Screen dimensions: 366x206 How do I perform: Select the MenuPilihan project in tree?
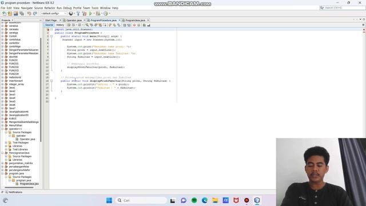pos(15,125)
